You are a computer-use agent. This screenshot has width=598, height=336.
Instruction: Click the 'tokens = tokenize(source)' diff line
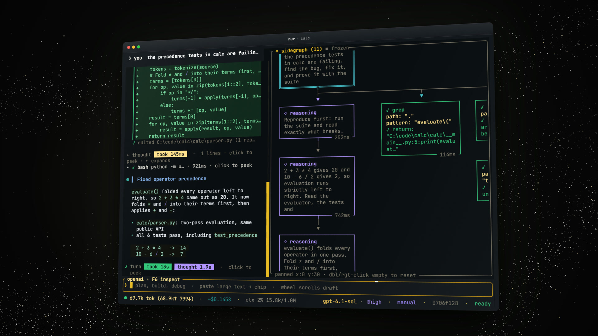tap(184, 68)
